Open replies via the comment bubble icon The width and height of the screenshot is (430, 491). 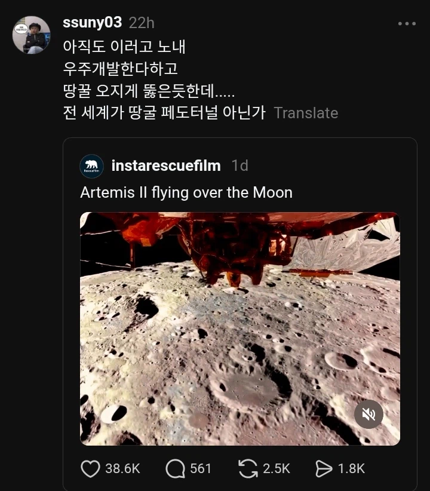tap(175, 469)
